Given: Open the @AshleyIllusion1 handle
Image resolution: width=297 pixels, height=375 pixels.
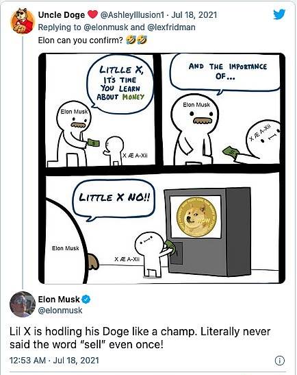Looking at the screenshot, I should tap(133, 15).
